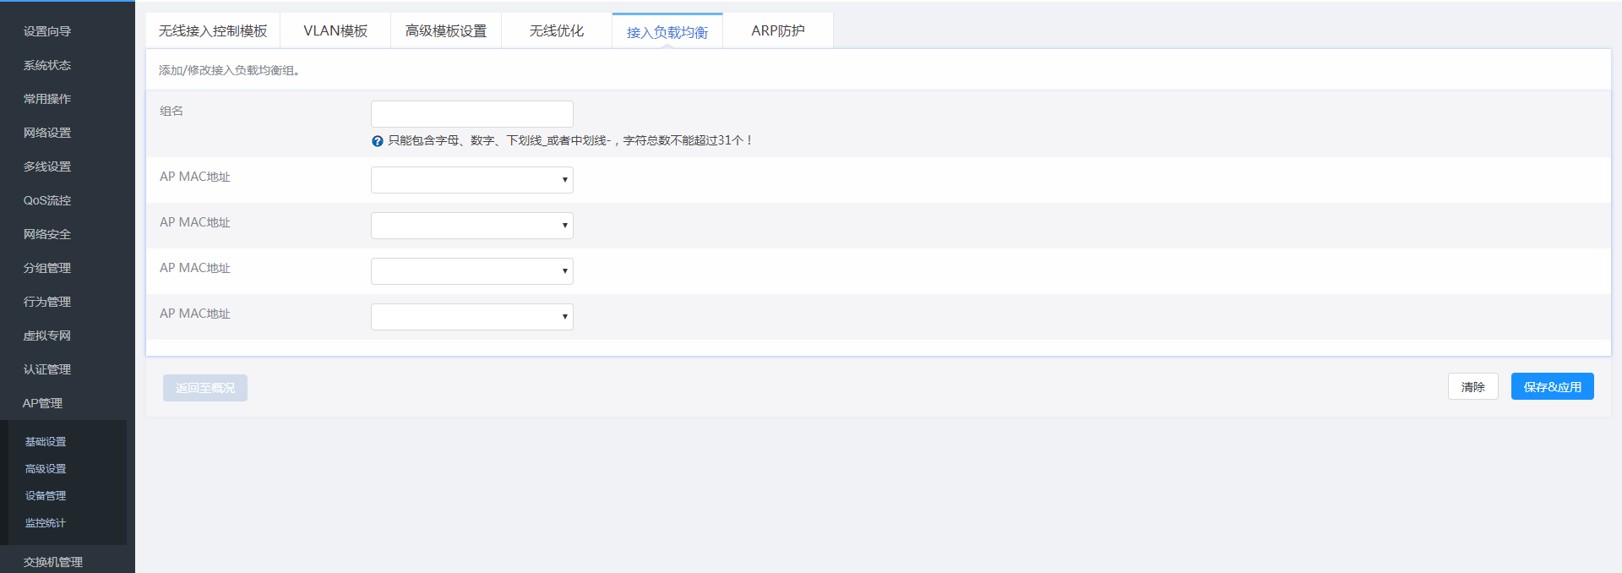Expand the AP管理 sidebar section
The image size is (1622, 573).
click(x=42, y=403)
